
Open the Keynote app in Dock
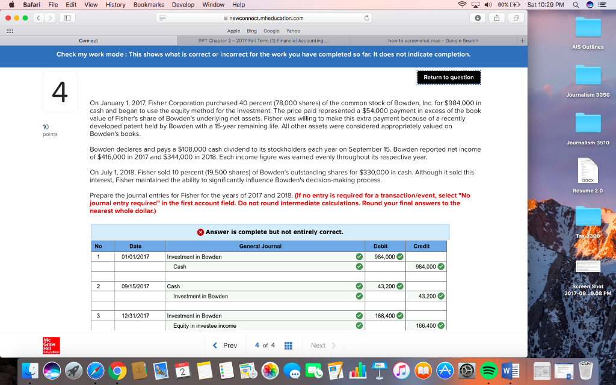tap(379, 371)
